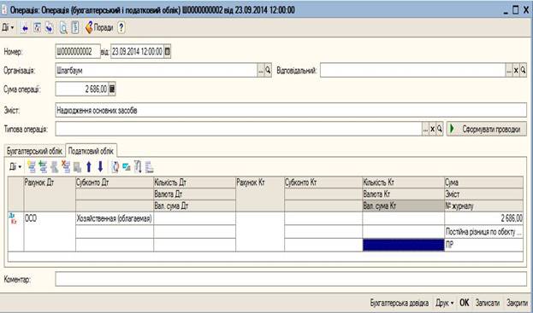Click the greyed finish editing icon
The width and height of the screenshot is (533, 313).
[78, 166]
